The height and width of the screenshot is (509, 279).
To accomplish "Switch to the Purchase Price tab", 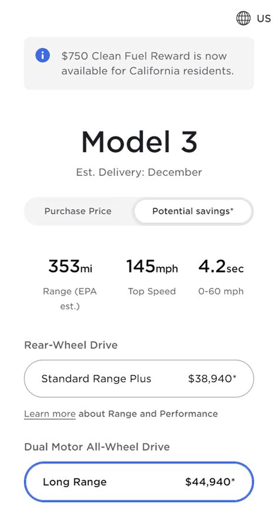I will pyautogui.click(x=78, y=211).
